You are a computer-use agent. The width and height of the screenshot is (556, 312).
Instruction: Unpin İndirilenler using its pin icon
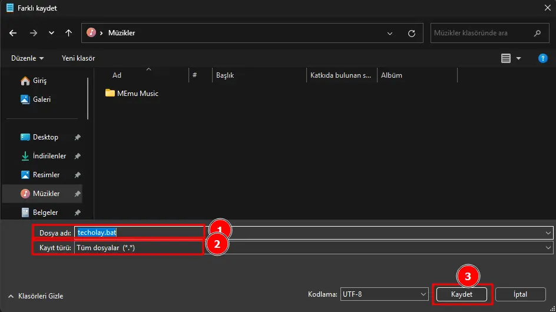pos(77,156)
